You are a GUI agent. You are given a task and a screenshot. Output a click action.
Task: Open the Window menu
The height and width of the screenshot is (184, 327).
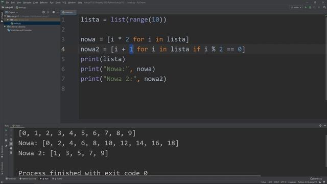point(72,3)
